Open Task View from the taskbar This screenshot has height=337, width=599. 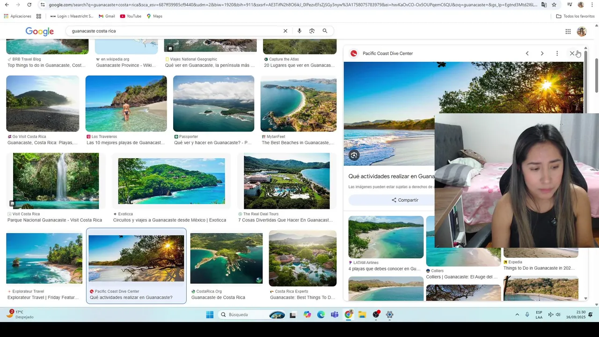(292, 315)
